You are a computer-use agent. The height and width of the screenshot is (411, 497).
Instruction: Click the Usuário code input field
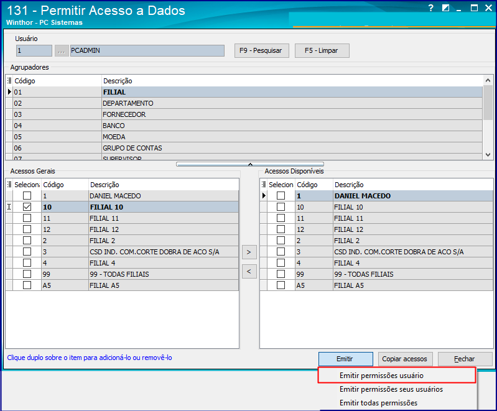[x=34, y=51]
